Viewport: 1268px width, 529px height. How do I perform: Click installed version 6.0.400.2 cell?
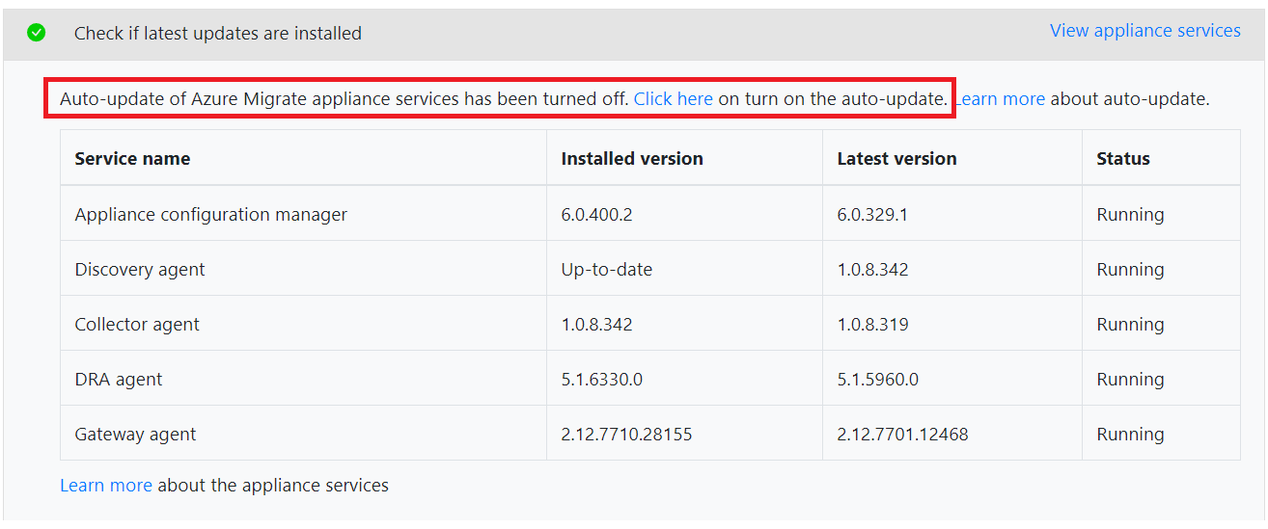click(x=596, y=215)
